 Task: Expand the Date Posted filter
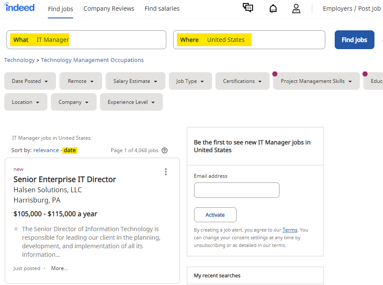[29, 81]
